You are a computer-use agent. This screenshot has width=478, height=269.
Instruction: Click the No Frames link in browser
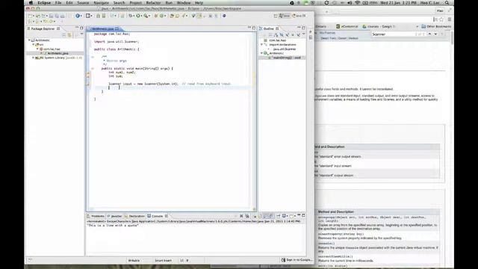click(327, 33)
